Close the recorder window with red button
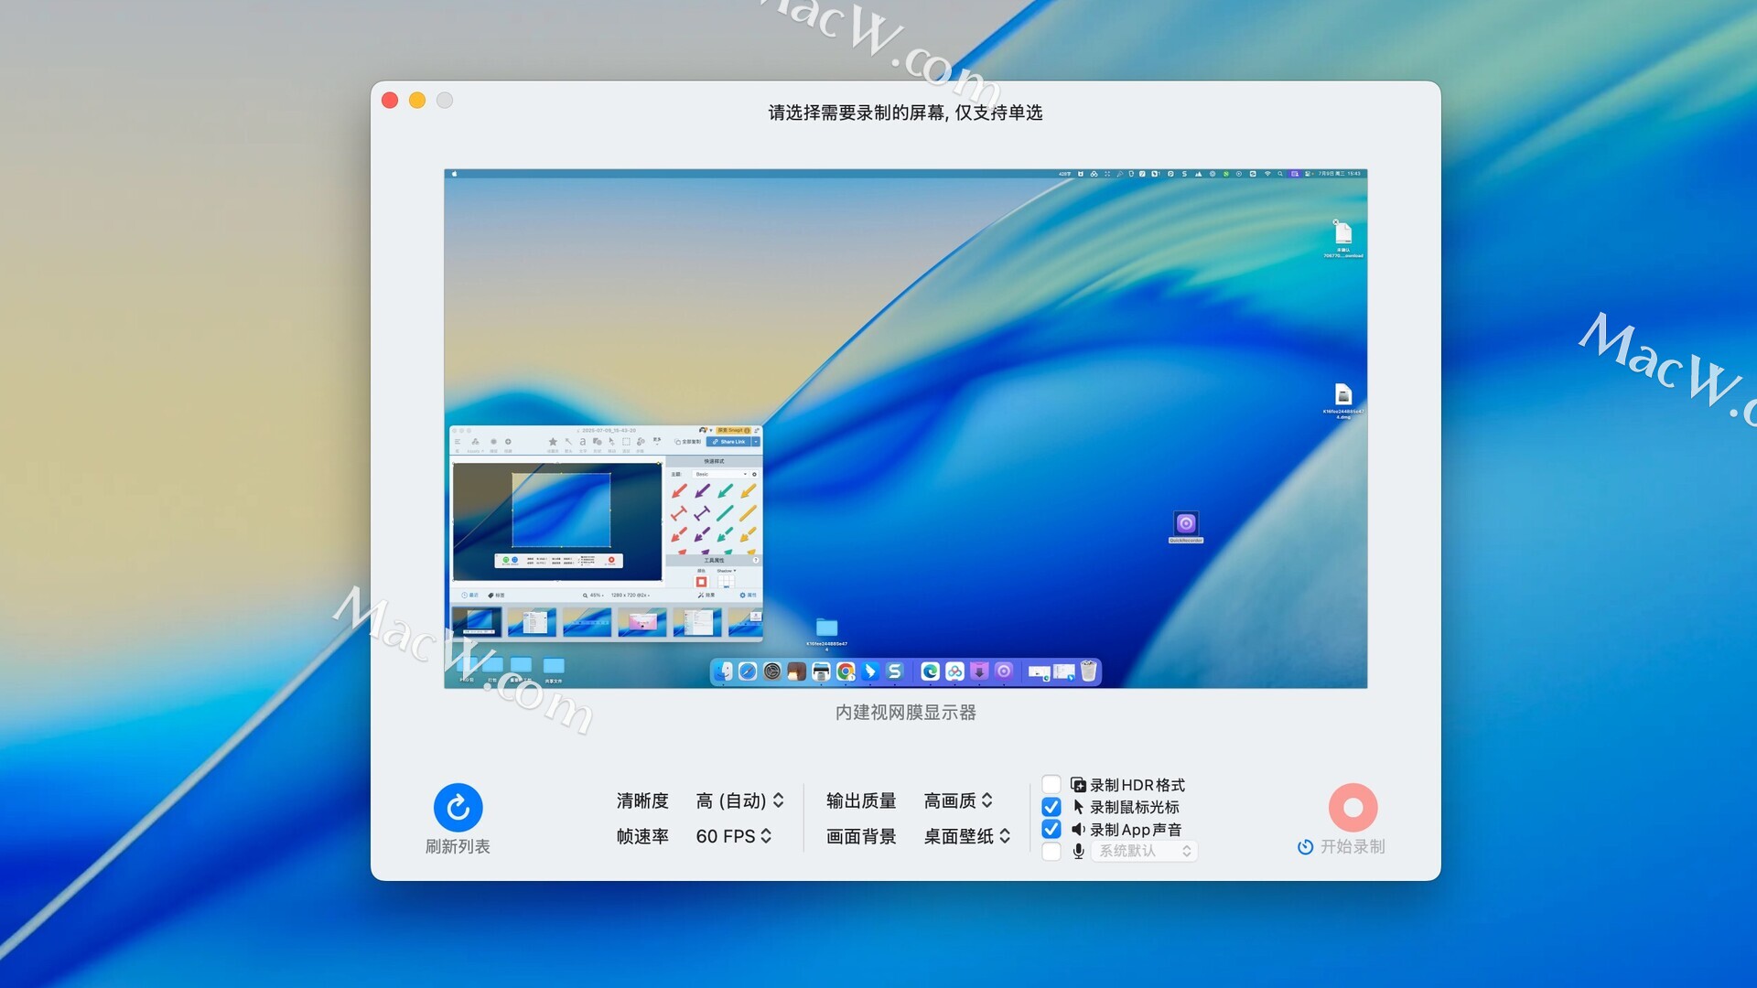This screenshot has width=1757, height=988. [x=390, y=101]
